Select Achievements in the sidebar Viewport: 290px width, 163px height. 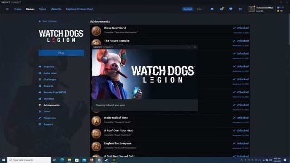pos(52,105)
